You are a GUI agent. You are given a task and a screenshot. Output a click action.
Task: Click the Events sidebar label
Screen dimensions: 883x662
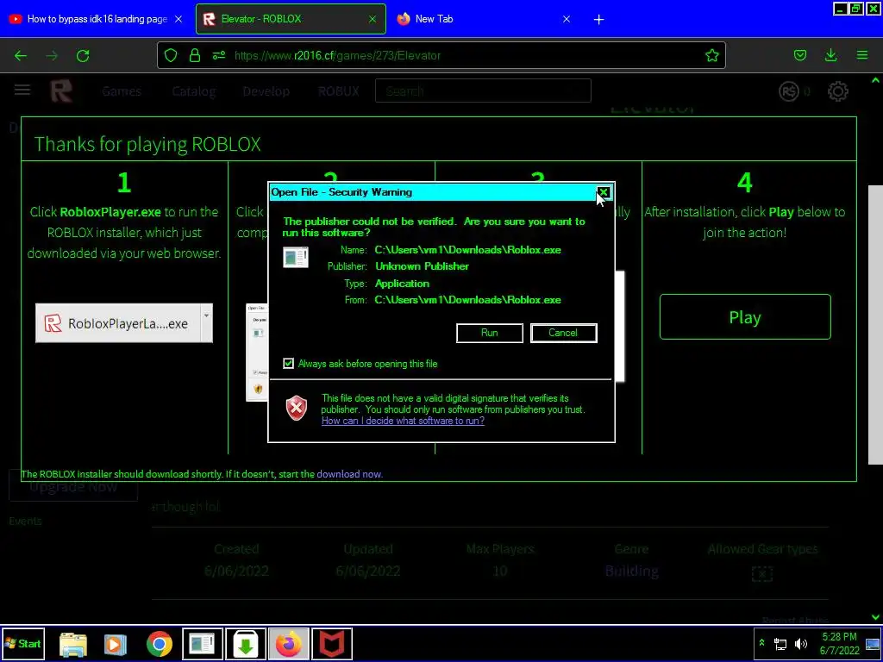pos(25,521)
